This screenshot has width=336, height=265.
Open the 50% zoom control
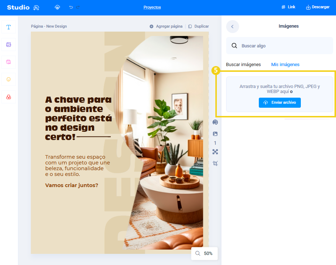204,254
